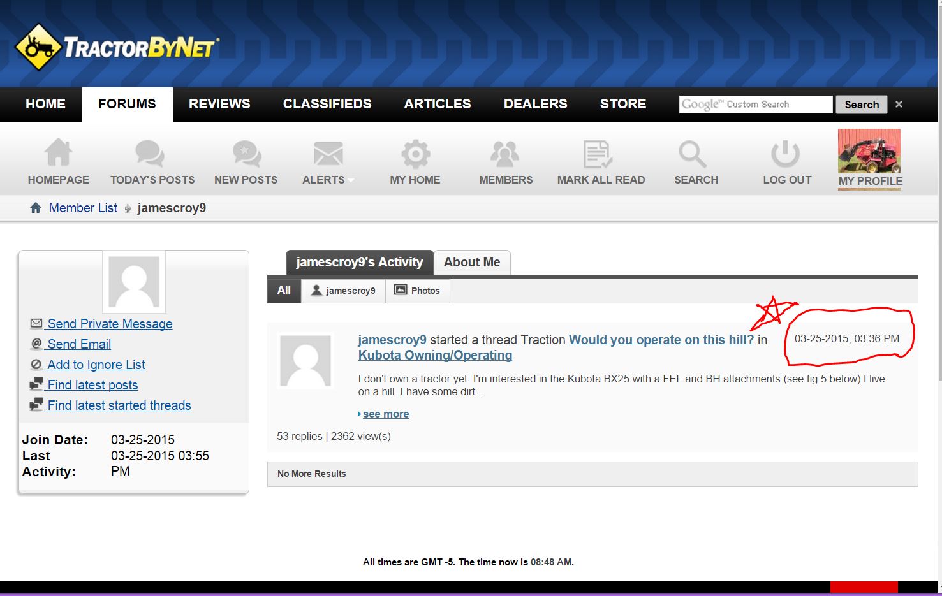This screenshot has height=596, width=942.
Task: Open the My Home gear icon
Action: pyautogui.click(x=415, y=154)
